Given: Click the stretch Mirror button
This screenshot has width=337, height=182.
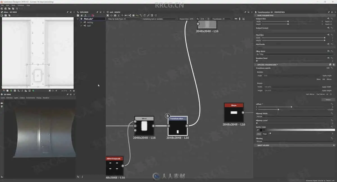Looking at the screenshot, I should pyautogui.click(x=328, y=100).
